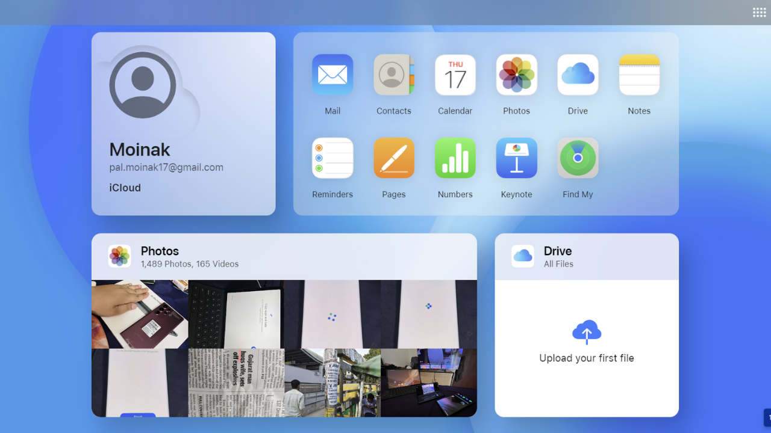Click the Drive cloud icon in the widget header

pos(522,256)
